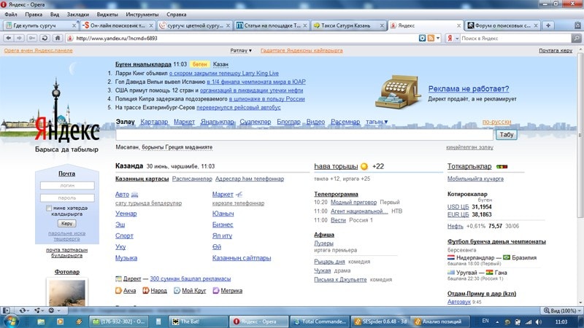
Task: Open the Виджеты menu
Action: 107,15
